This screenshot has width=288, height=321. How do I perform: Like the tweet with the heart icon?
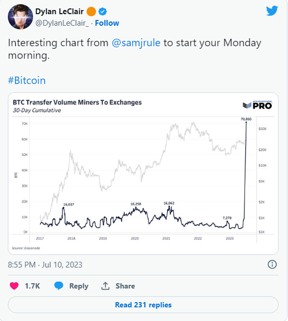click(x=14, y=286)
